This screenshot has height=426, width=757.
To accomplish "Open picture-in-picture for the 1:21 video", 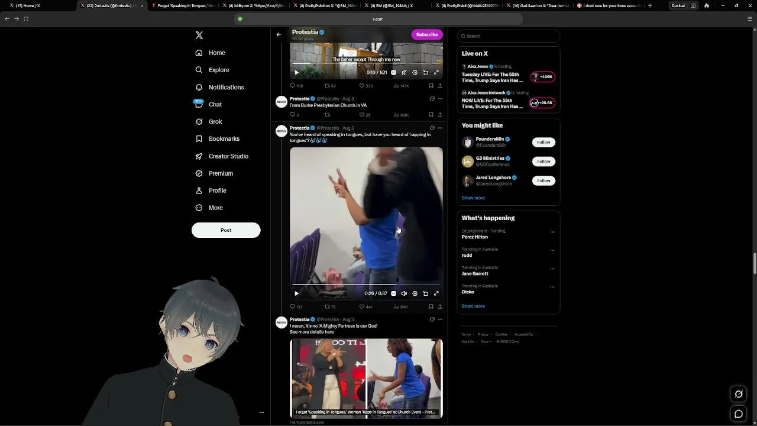I will click(425, 73).
